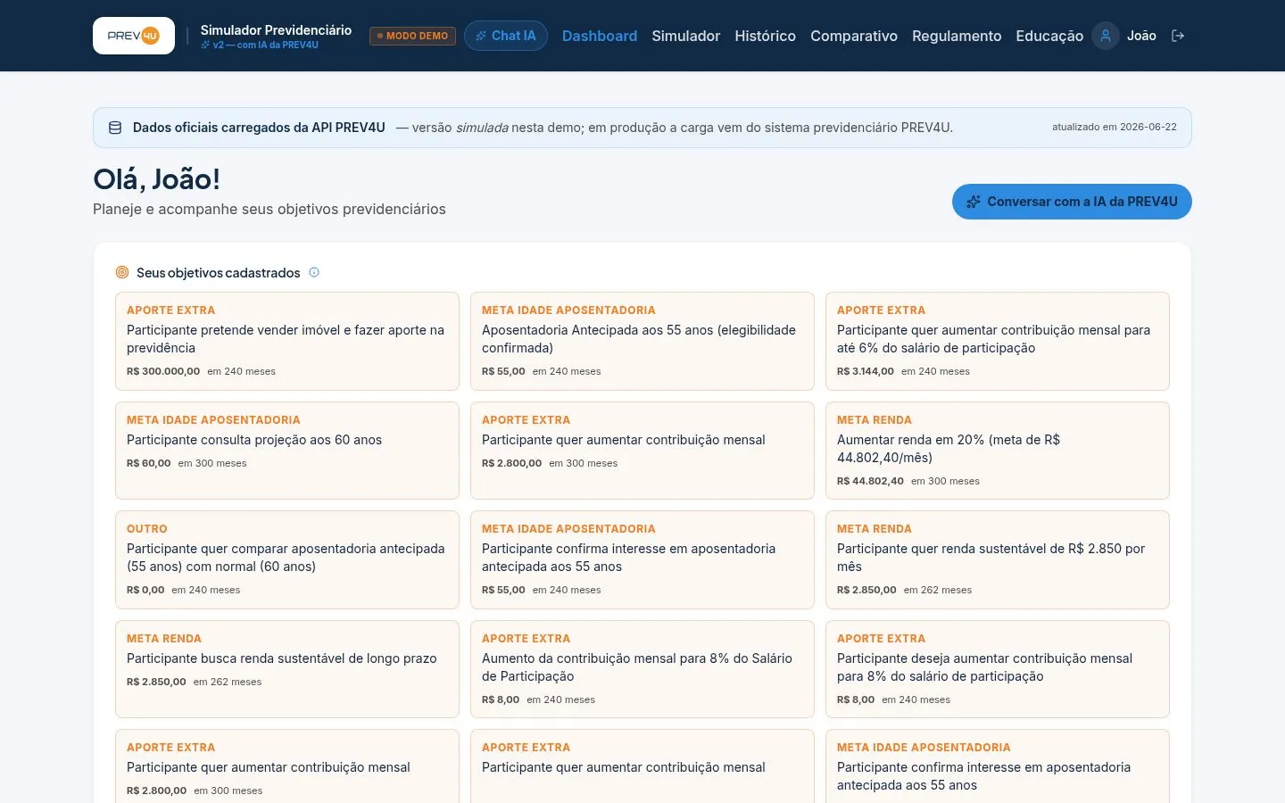
Task: Select the OUTRO goal comparing aposentadoria
Action: [287, 559]
